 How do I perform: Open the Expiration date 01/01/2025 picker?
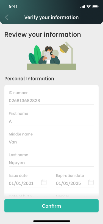(x=75, y=180)
